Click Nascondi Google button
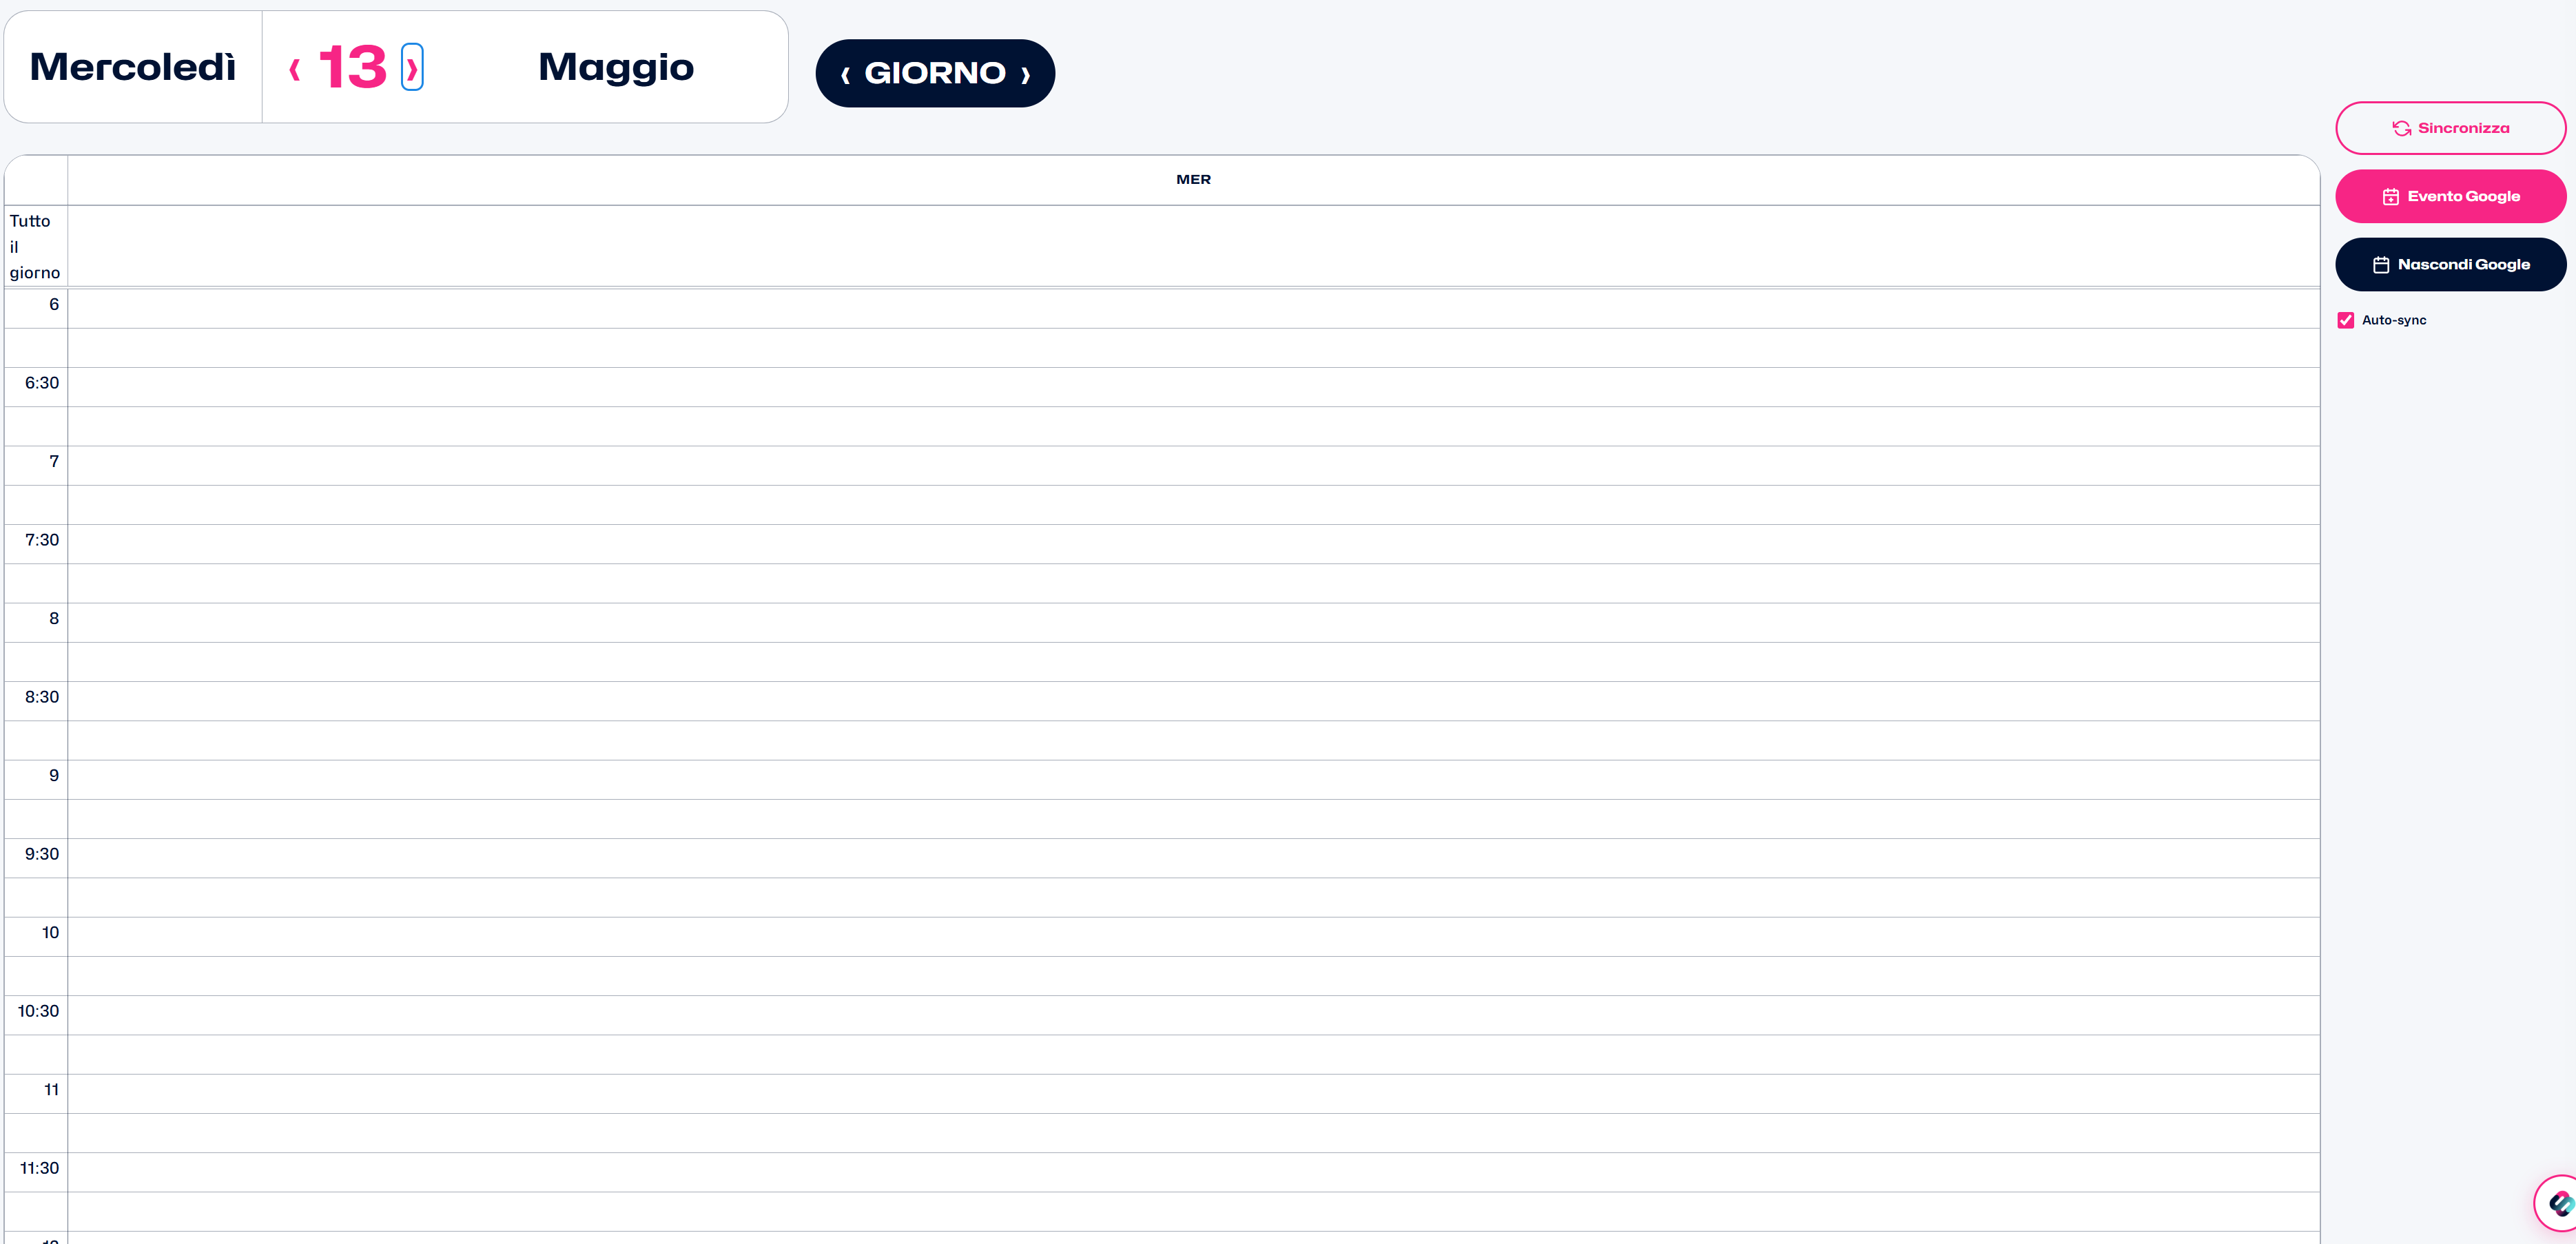Image resolution: width=2576 pixels, height=1244 pixels. pyautogui.click(x=2450, y=264)
